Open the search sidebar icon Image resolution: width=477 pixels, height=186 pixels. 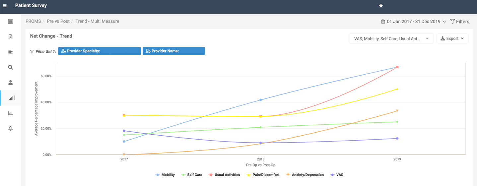(11, 67)
